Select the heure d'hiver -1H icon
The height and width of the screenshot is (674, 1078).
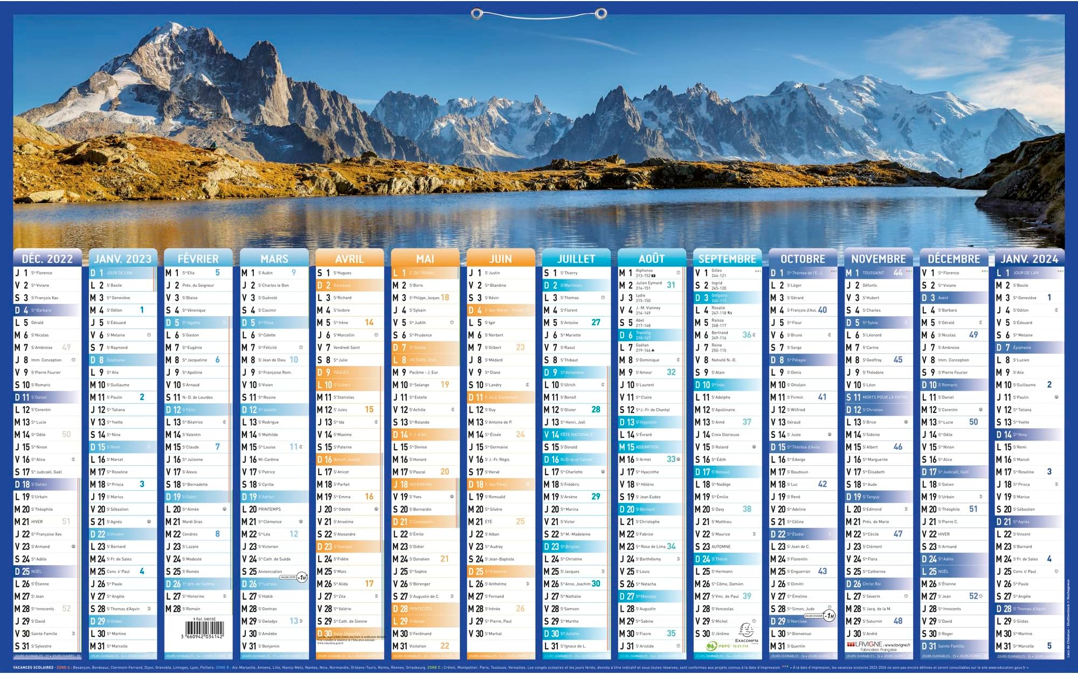click(x=830, y=615)
